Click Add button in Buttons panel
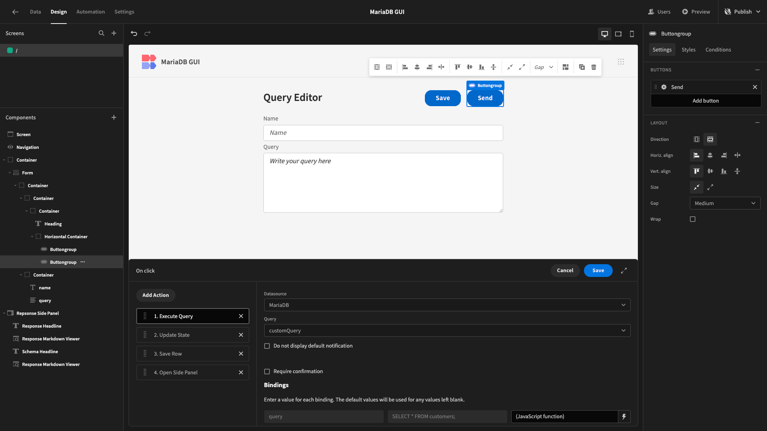767x431 pixels. (706, 101)
